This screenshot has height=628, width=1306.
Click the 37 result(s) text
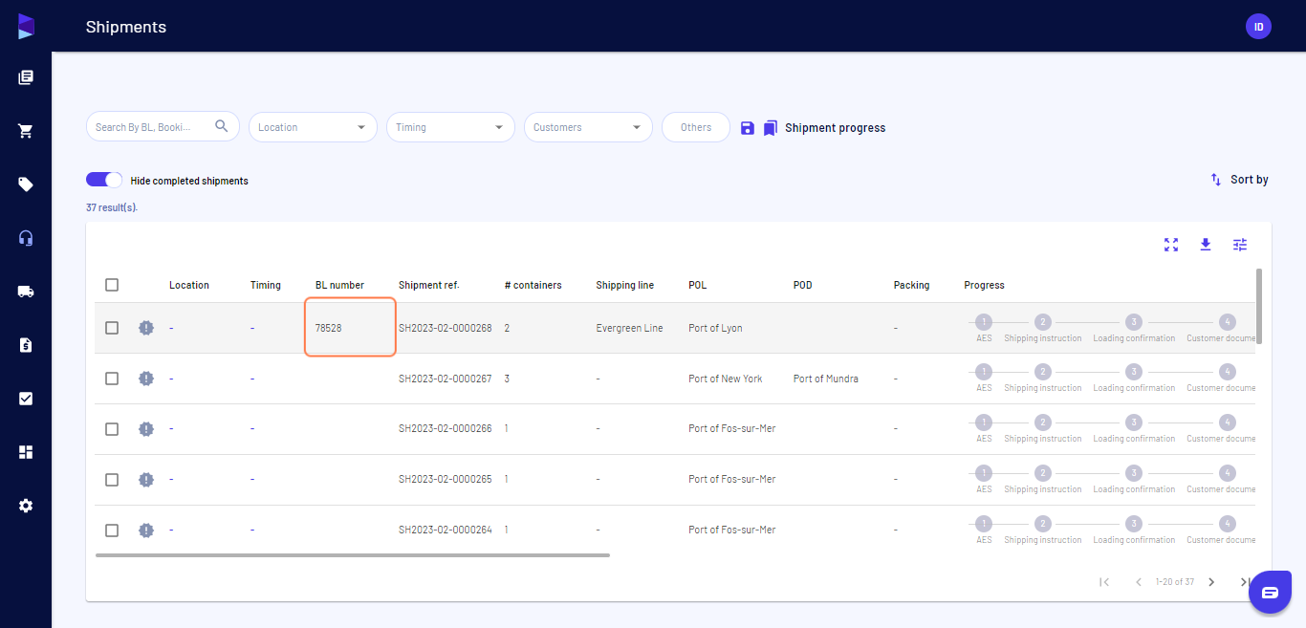[112, 207]
